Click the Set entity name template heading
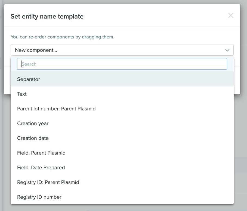247x211 pixels. click(x=47, y=16)
